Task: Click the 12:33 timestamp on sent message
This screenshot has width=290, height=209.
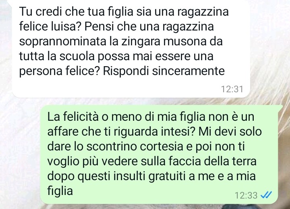Action: (x=246, y=195)
